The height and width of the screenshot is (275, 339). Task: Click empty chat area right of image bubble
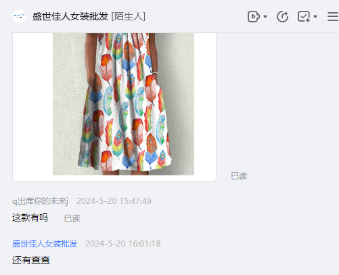(277, 102)
